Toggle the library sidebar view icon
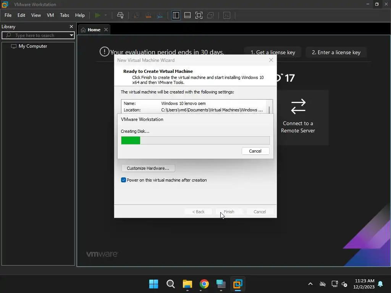The width and height of the screenshot is (391, 293). [x=176, y=15]
